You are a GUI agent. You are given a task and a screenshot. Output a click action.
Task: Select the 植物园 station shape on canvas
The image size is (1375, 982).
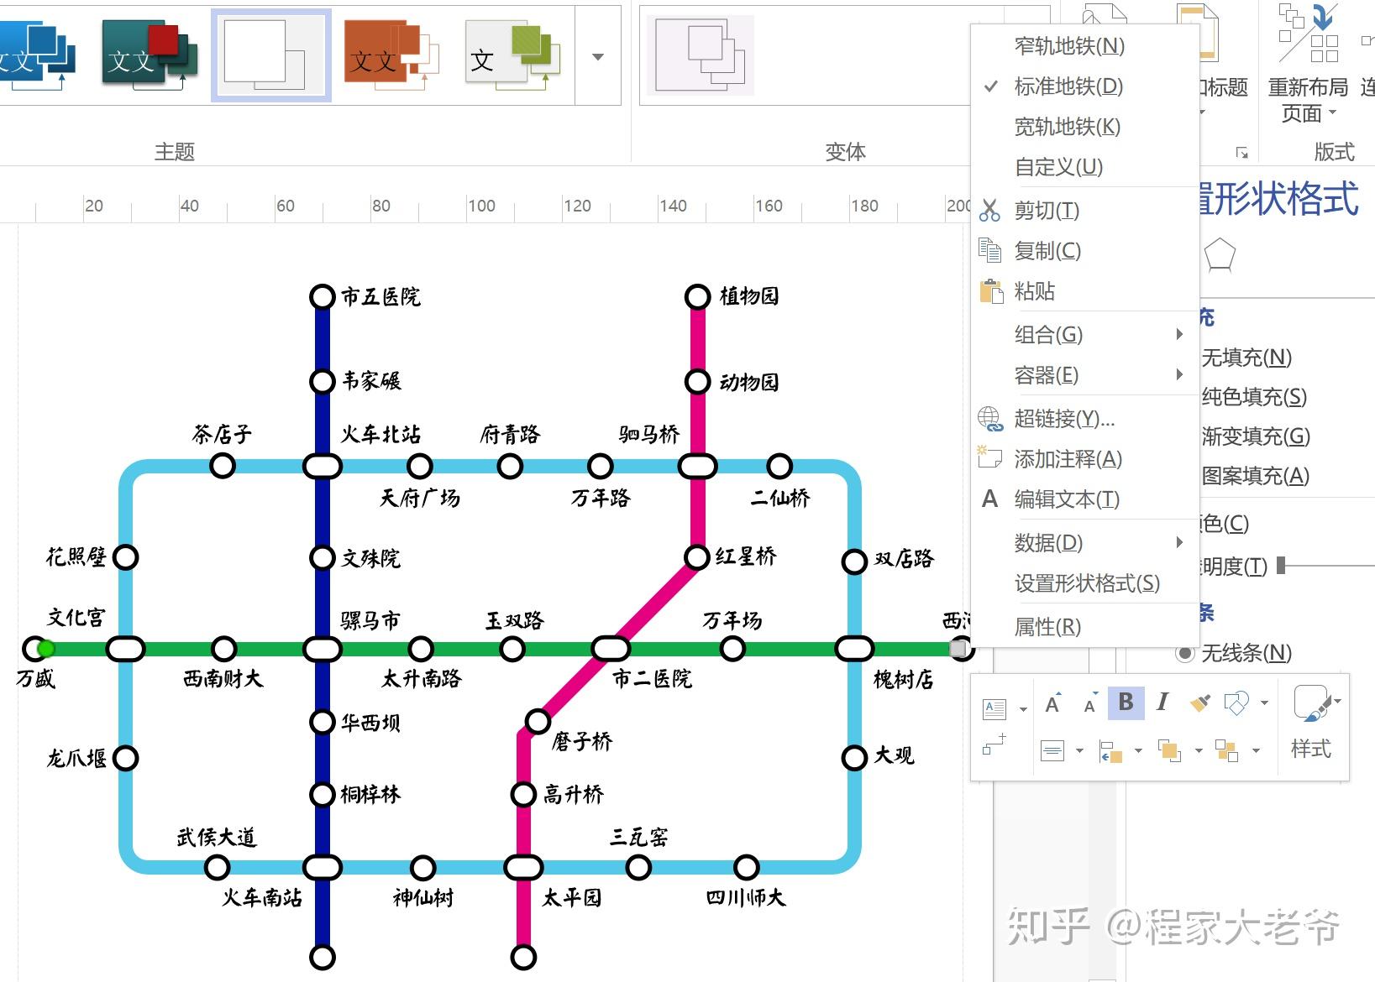click(696, 295)
